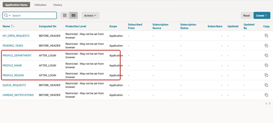Reset the report

click(x=246, y=15)
